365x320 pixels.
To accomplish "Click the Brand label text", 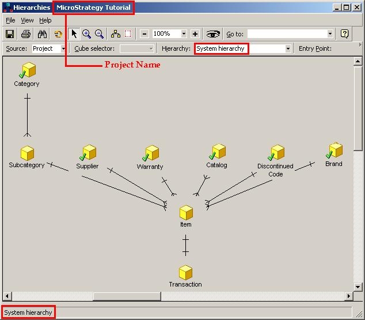I will (334, 164).
